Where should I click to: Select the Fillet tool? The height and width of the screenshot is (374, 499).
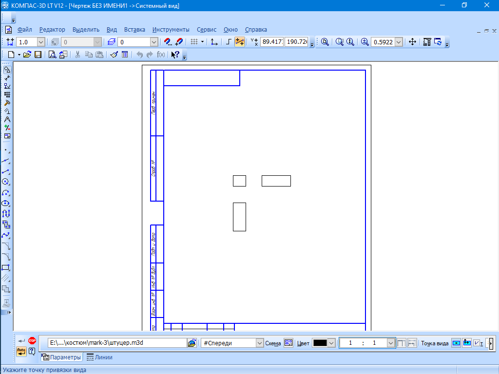pos(6,257)
